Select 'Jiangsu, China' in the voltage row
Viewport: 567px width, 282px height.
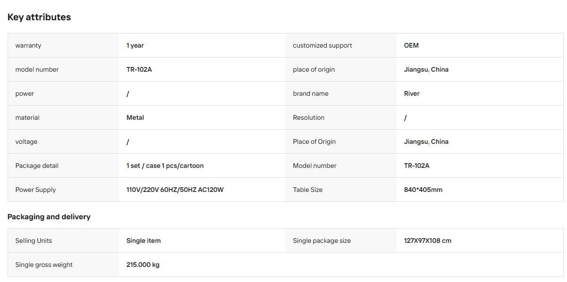click(426, 142)
